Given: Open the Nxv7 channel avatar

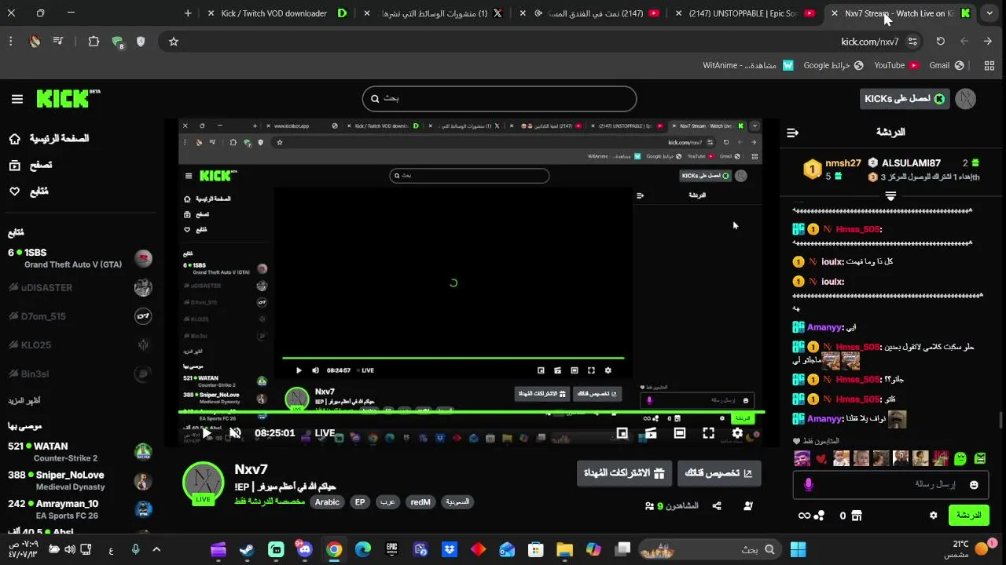Looking at the screenshot, I should (x=204, y=483).
